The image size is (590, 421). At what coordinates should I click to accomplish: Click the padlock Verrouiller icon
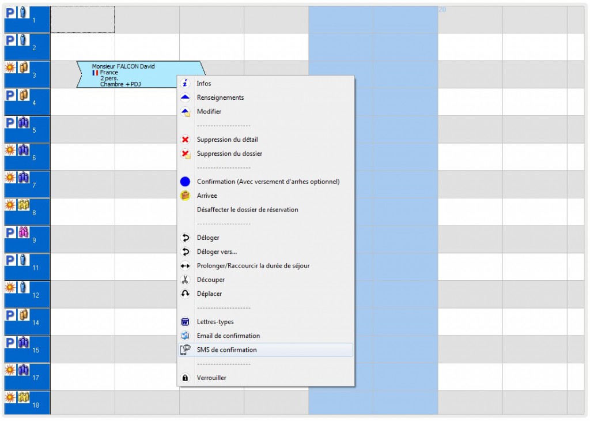186,378
